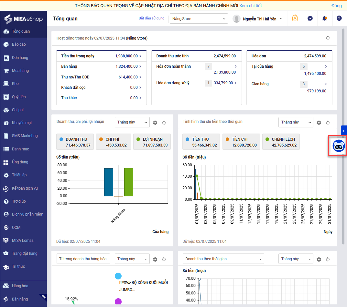Open the Năng Store branch dropdown

point(199,19)
